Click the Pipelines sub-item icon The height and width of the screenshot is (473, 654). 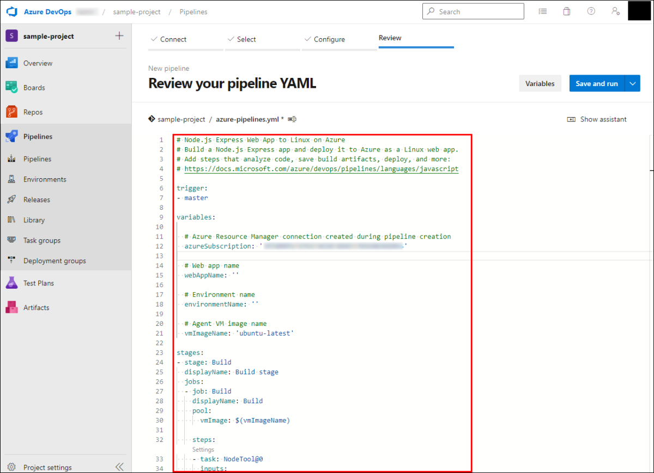coord(11,159)
